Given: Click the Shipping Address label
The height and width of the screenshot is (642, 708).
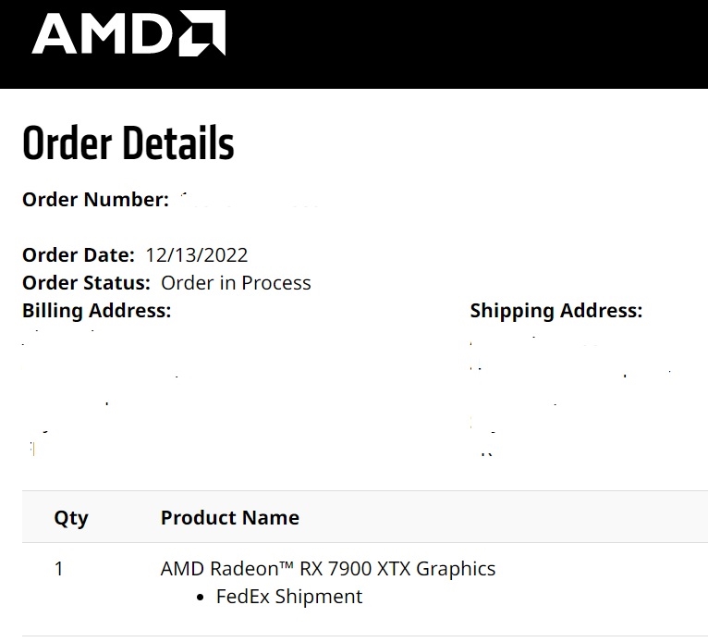Looking at the screenshot, I should click(555, 311).
